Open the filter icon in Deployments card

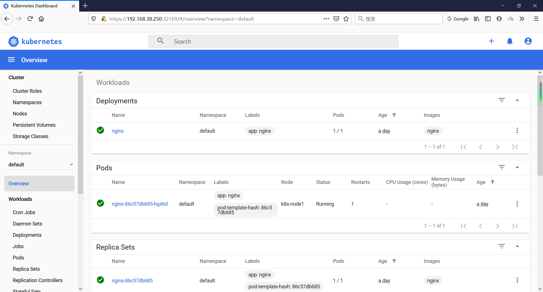pyautogui.click(x=502, y=100)
